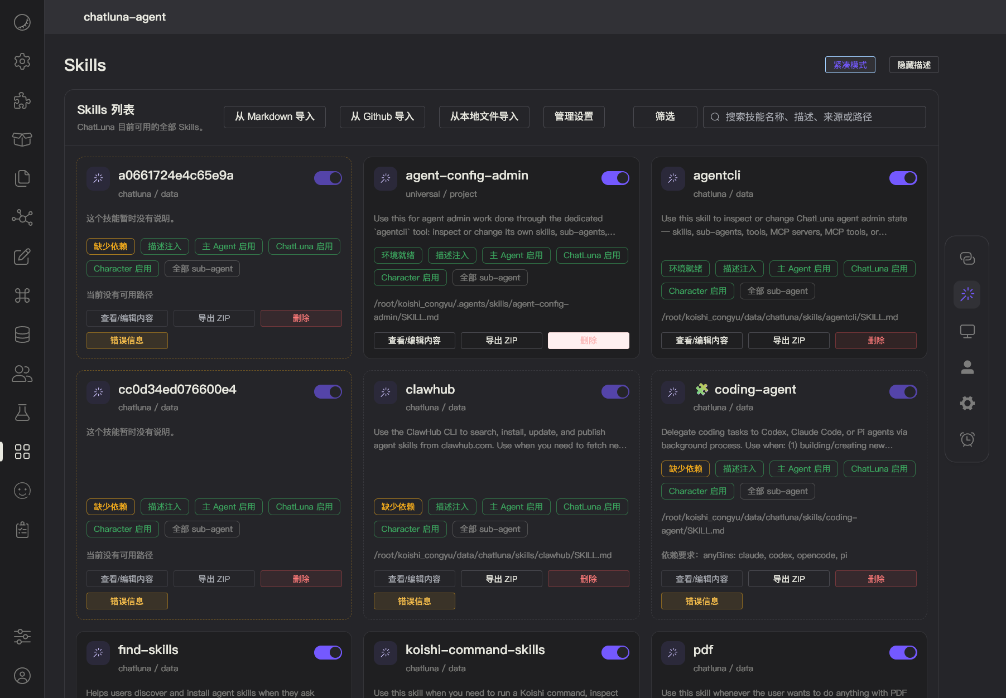Toggle the cc0d34ed076600e4 skill switch
The height and width of the screenshot is (698, 1006).
[328, 391]
